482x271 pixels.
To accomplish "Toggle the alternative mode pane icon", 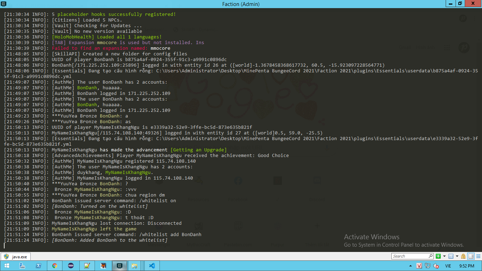I will (x=471, y=256).
